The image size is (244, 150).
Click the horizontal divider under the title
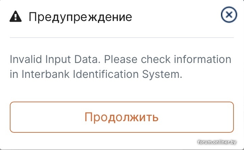click(121, 37)
